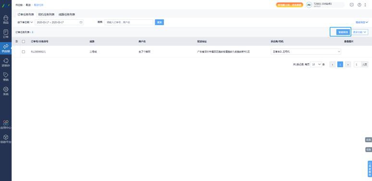Expand the advanced filter link at right
The width and height of the screenshot is (372, 181).
coord(362,22)
